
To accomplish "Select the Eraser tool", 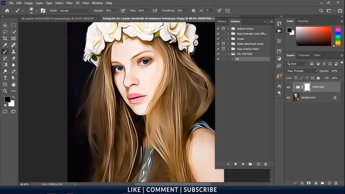I will pos(13,58).
